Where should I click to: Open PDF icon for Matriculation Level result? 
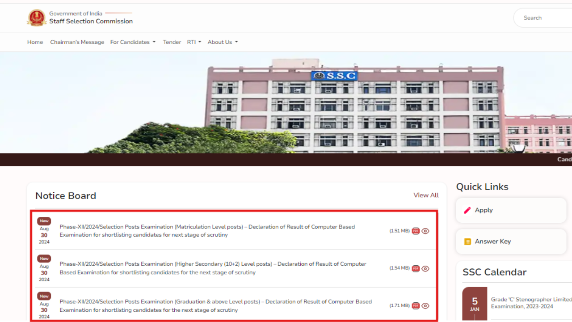point(416,231)
